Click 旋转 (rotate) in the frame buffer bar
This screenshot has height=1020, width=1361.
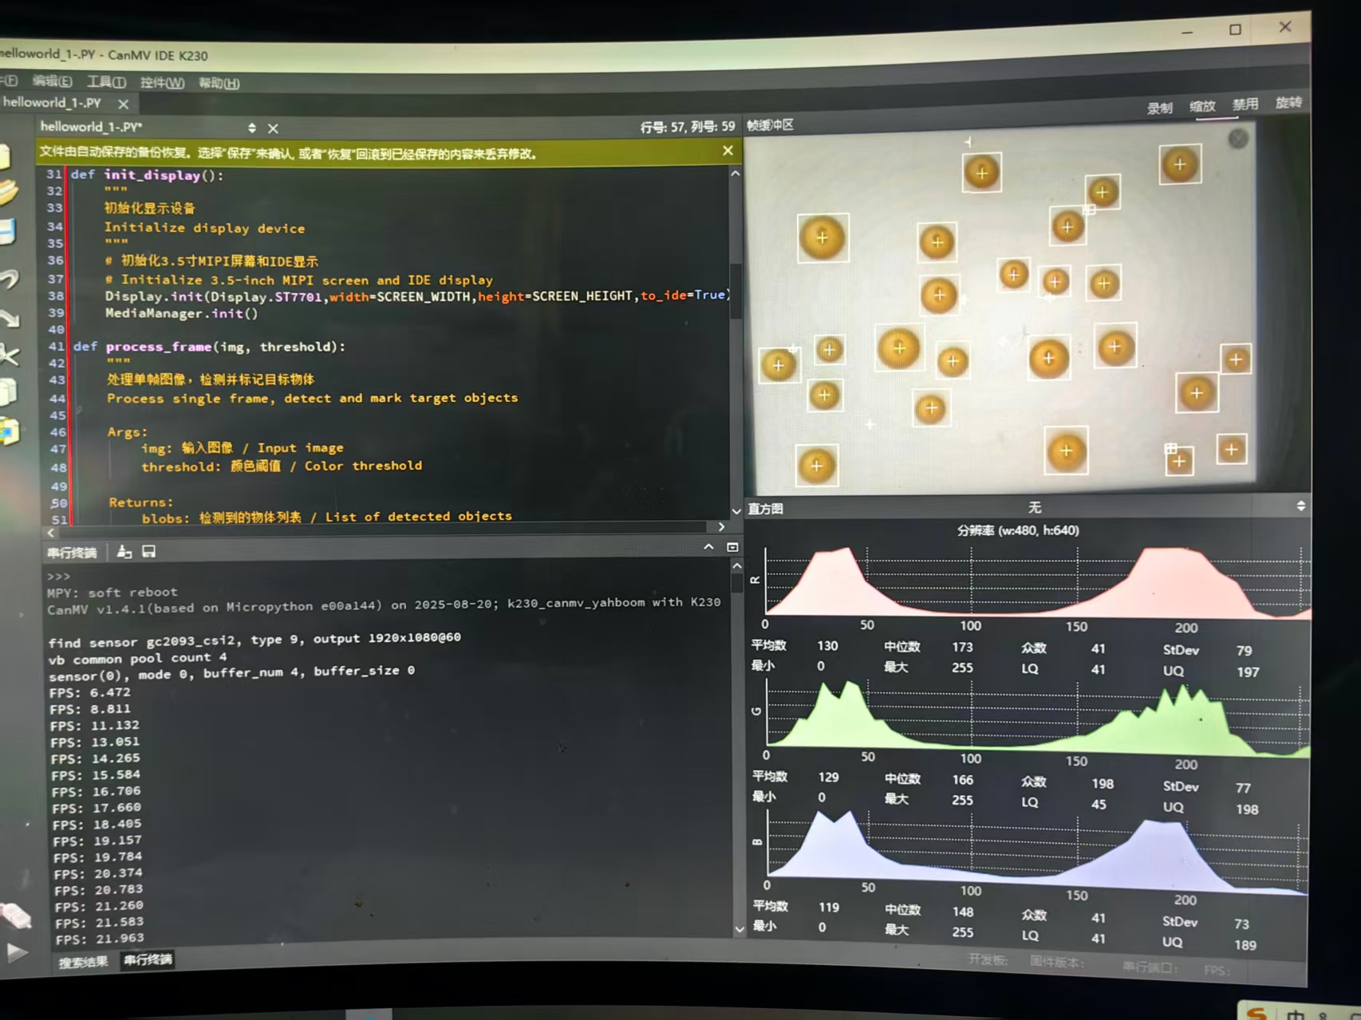pos(1288,103)
